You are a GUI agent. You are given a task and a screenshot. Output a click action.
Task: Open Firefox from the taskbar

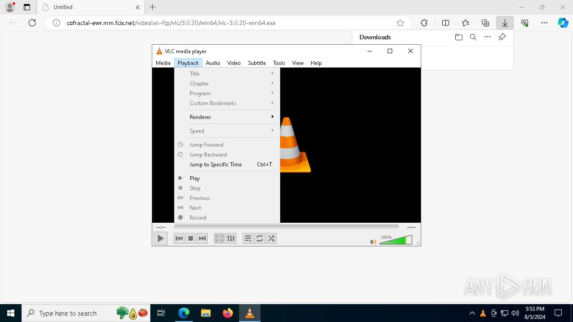coord(227,313)
